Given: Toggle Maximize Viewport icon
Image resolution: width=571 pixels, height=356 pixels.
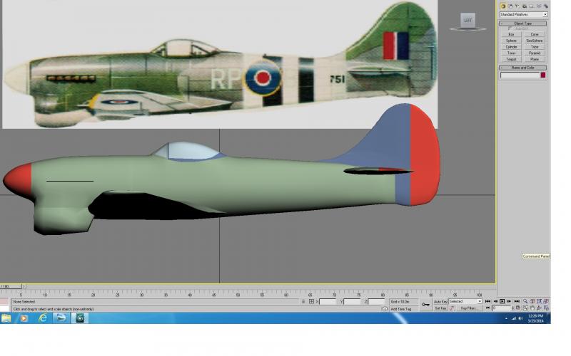Looking at the screenshot, I should (x=546, y=308).
